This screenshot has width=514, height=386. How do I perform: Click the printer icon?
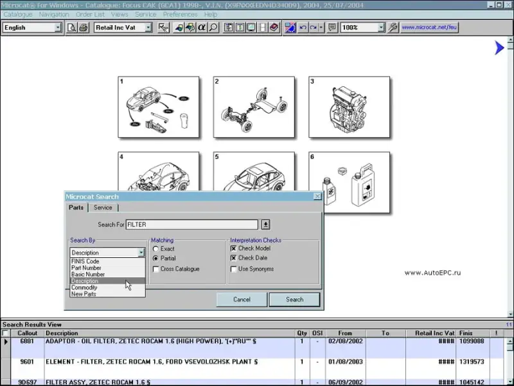tap(83, 28)
